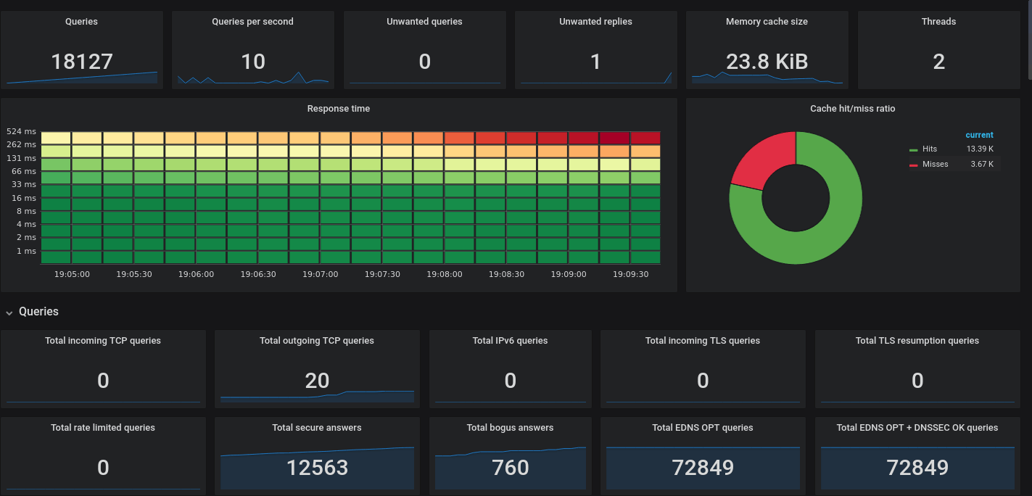Click the outgoing TCP queries value 20
Viewport: 1032px width, 496px height.
click(x=317, y=381)
